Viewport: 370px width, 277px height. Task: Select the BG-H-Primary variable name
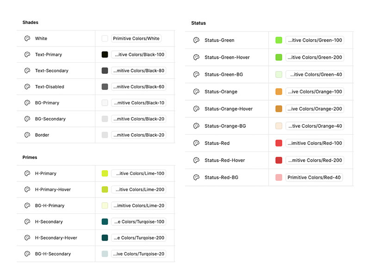(x=49, y=206)
